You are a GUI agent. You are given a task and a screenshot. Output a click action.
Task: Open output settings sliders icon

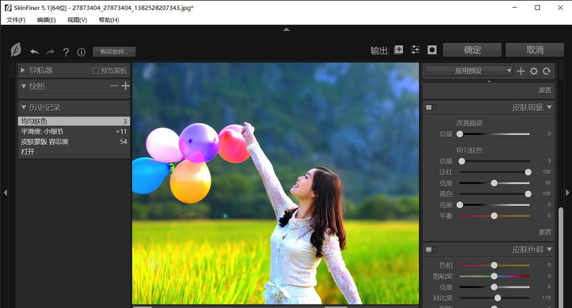[415, 50]
